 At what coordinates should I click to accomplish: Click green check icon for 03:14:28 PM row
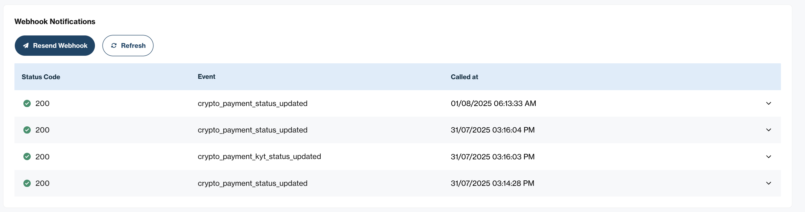(x=27, y=183)
